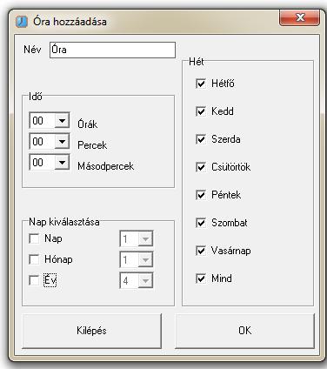This screenshot has width=327, height=369.
Task: Check the Hónap checkbox
Action: coord(34,259)
